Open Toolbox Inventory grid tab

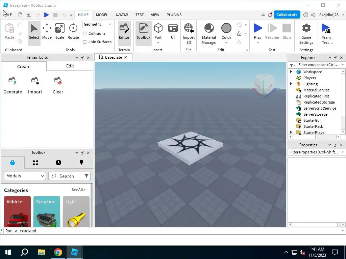[x=35, y=163]
